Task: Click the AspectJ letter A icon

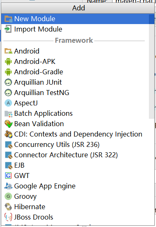Action: [8, 103]
